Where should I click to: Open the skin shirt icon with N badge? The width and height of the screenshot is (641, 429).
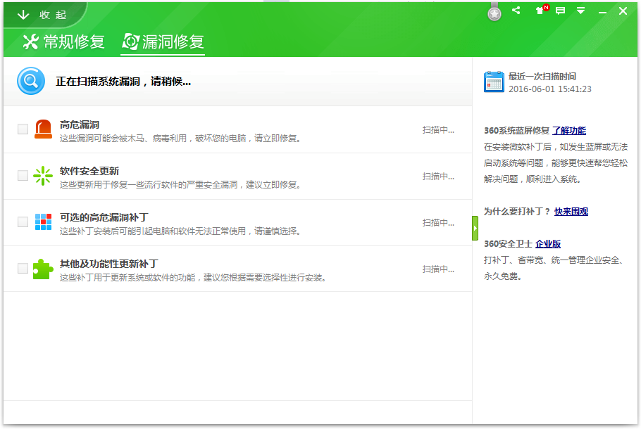542,11
